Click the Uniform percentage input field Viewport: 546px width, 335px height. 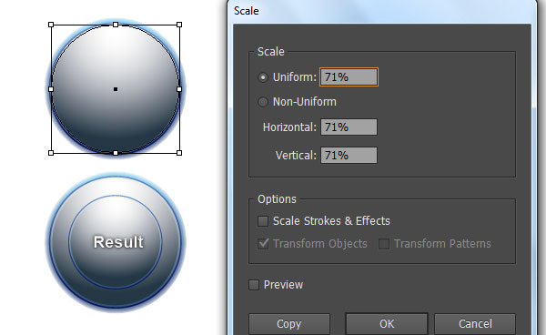pyautogui.click(x=349, y=77)
